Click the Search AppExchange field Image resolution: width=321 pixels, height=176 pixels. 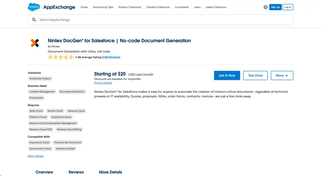click(x=162, y=20)
